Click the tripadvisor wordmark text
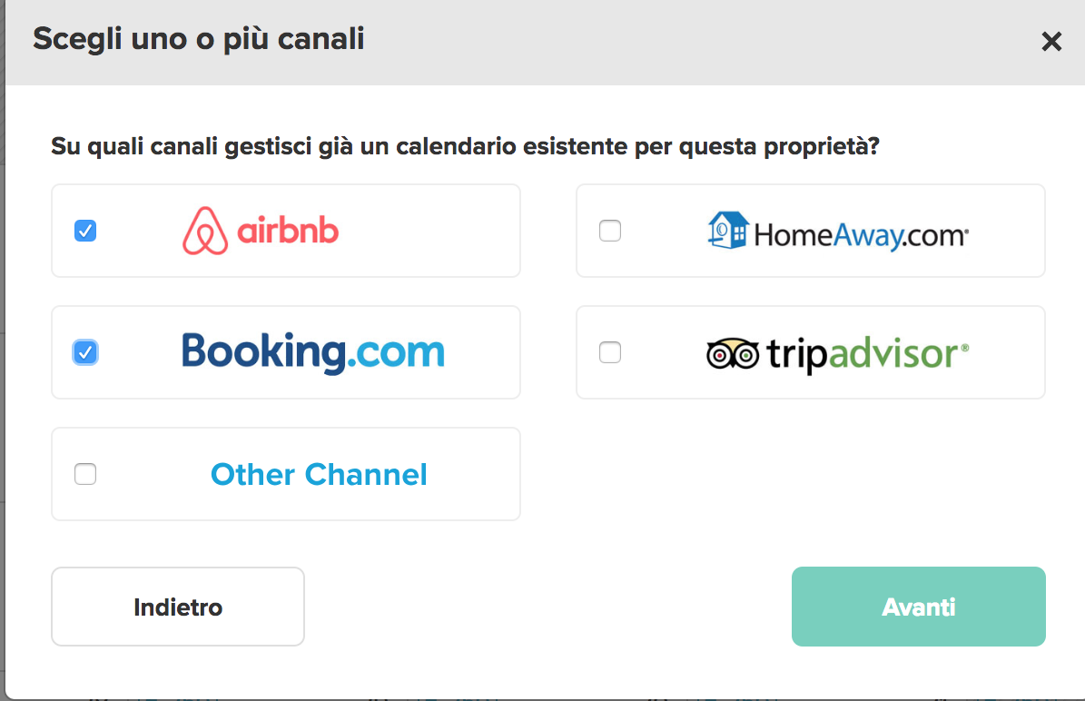 [867, 354]
